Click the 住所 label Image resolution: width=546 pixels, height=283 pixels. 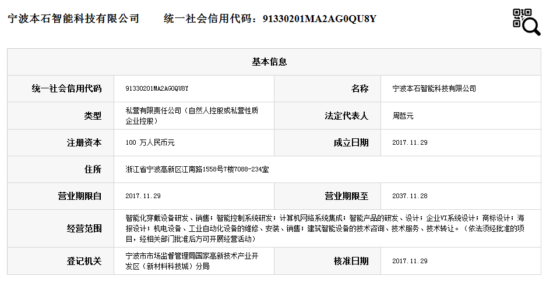[93, 170]
